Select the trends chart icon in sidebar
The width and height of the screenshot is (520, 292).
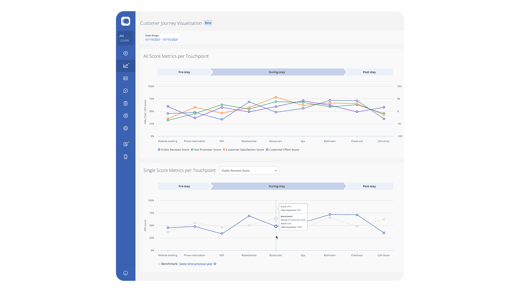coord(125,65)
